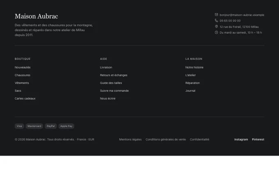Open Mentions légales
Screen dimensions: 279x174
[x=130, y=140]
